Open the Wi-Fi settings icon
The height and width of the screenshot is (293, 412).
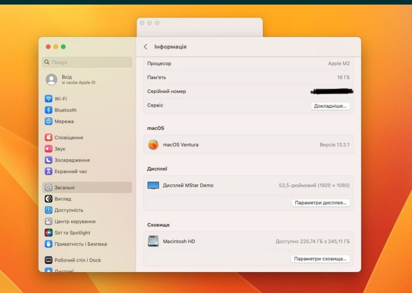click(x=49, y=99)
